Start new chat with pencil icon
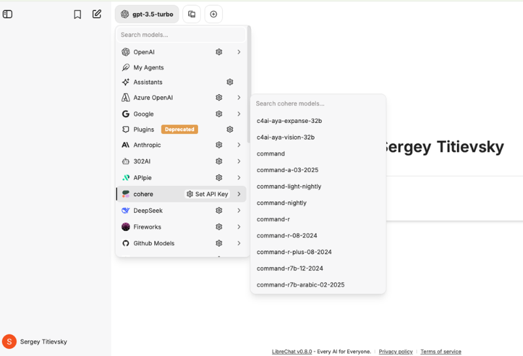Image resolution: width=523 pixels, height=356 pixels. (x=97, y=14)
